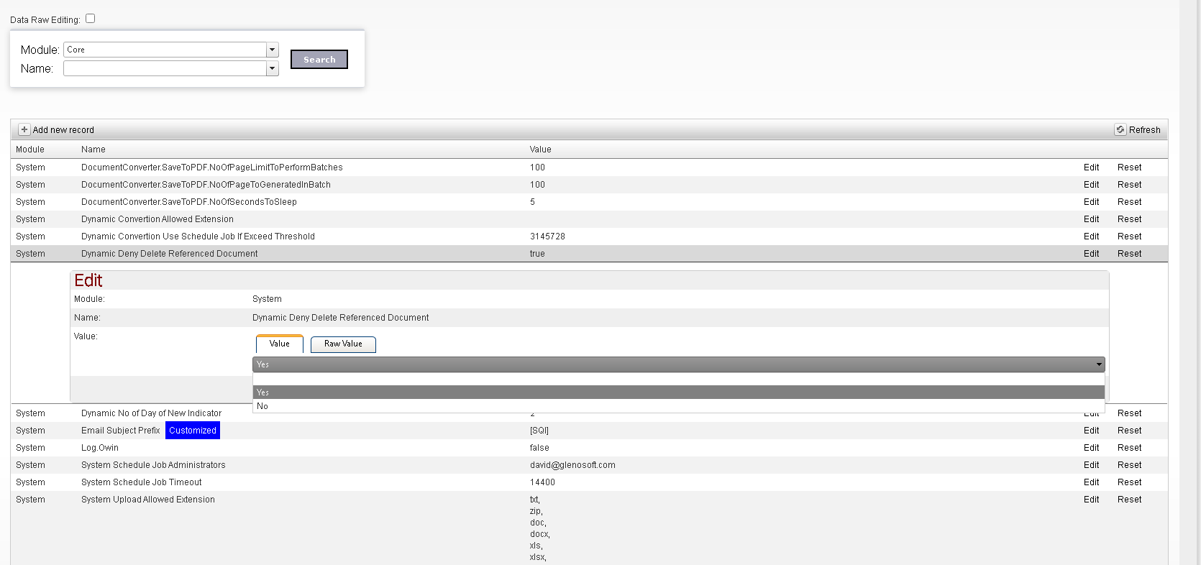Reset the NoOfPageLimitToPerformBatches row

coord(1129,167)
